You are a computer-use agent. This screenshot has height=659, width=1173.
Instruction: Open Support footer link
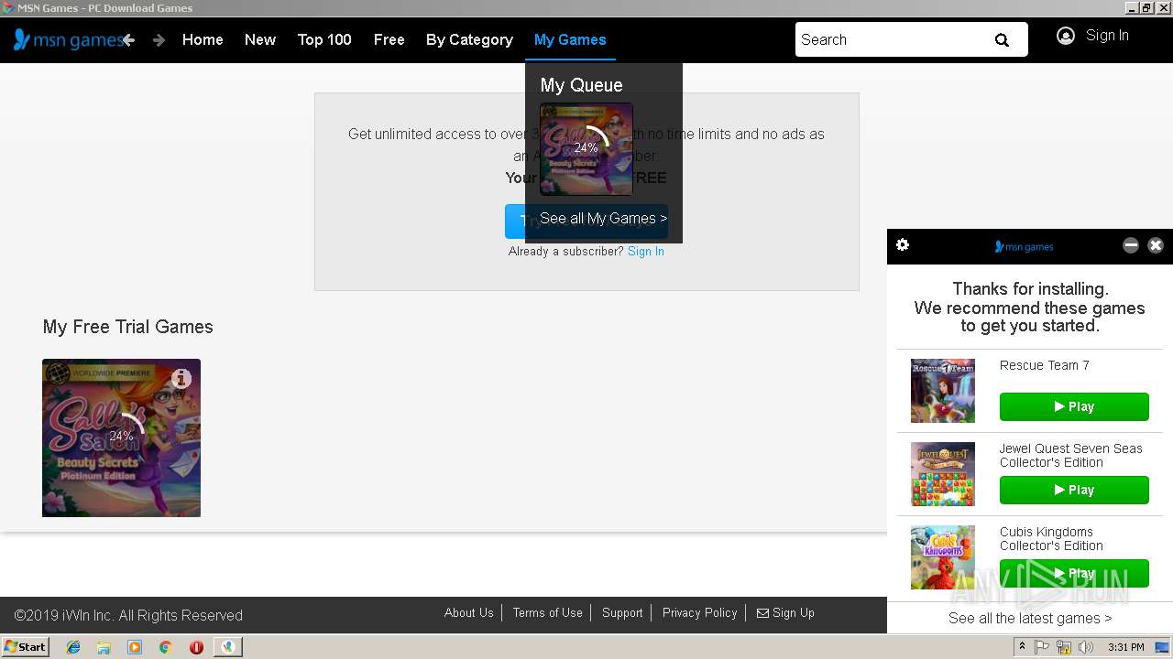coord(622,613)
